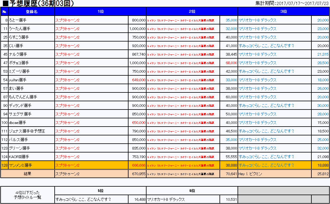Click the 15,000 value in dbcae選手 row
This screenshot has height=204, width=330.
[x=323, y=123]
